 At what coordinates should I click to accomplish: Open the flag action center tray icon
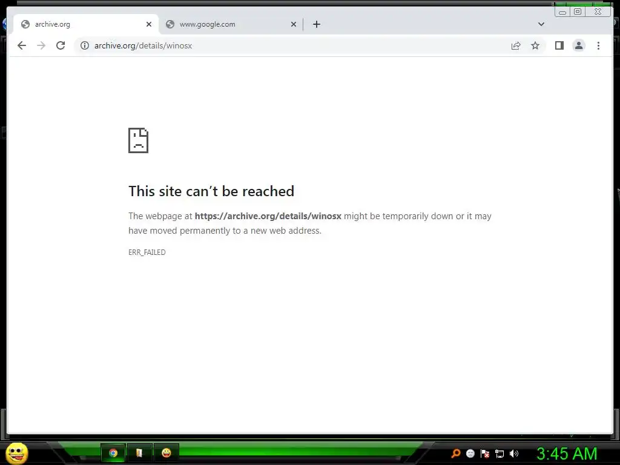(485, 453)
